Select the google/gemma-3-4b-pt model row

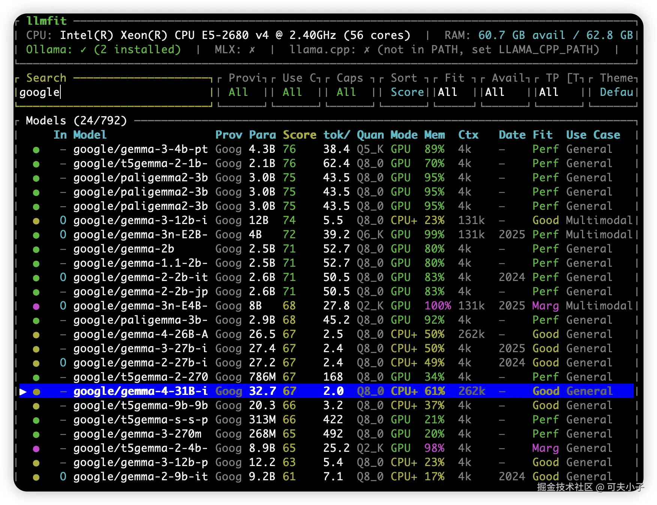pos(326,149)
